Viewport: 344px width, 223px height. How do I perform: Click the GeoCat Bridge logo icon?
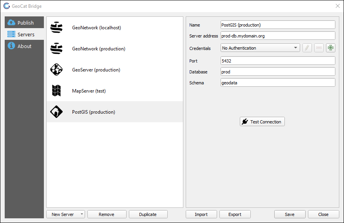pos(7,6)
